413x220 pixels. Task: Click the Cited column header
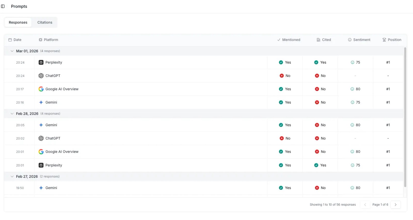[324, 40]
